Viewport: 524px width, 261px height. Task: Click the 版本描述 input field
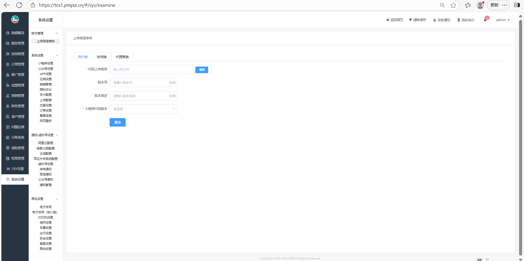[x=139, y=96]
